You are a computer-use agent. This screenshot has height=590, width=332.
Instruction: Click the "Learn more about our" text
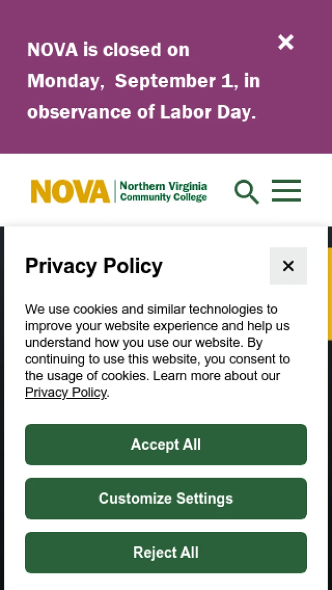tap(216, 376)
